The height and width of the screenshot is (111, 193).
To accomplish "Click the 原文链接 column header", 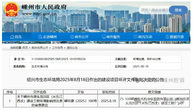I will 154,92.
